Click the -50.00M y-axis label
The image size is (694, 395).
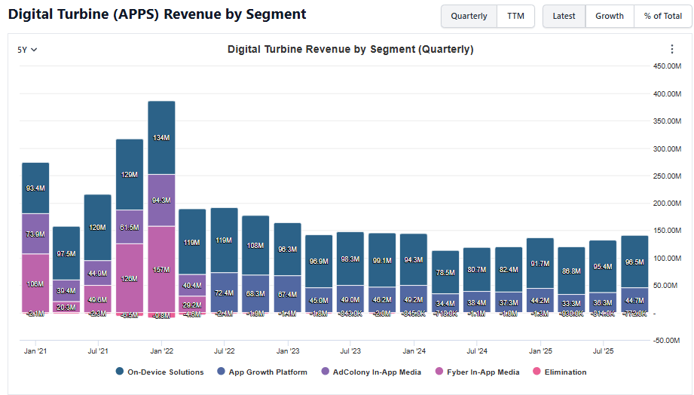click(x=666, y=340)
